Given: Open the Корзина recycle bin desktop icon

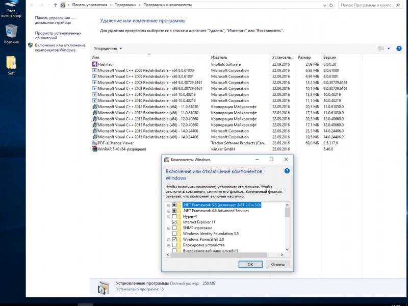Looking at the screenshot, I should 11,34.
